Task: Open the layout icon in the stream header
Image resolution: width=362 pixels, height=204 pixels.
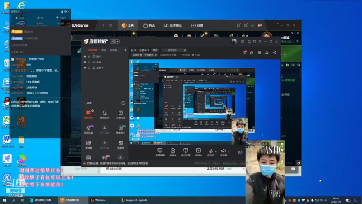Action: (259, 53)
